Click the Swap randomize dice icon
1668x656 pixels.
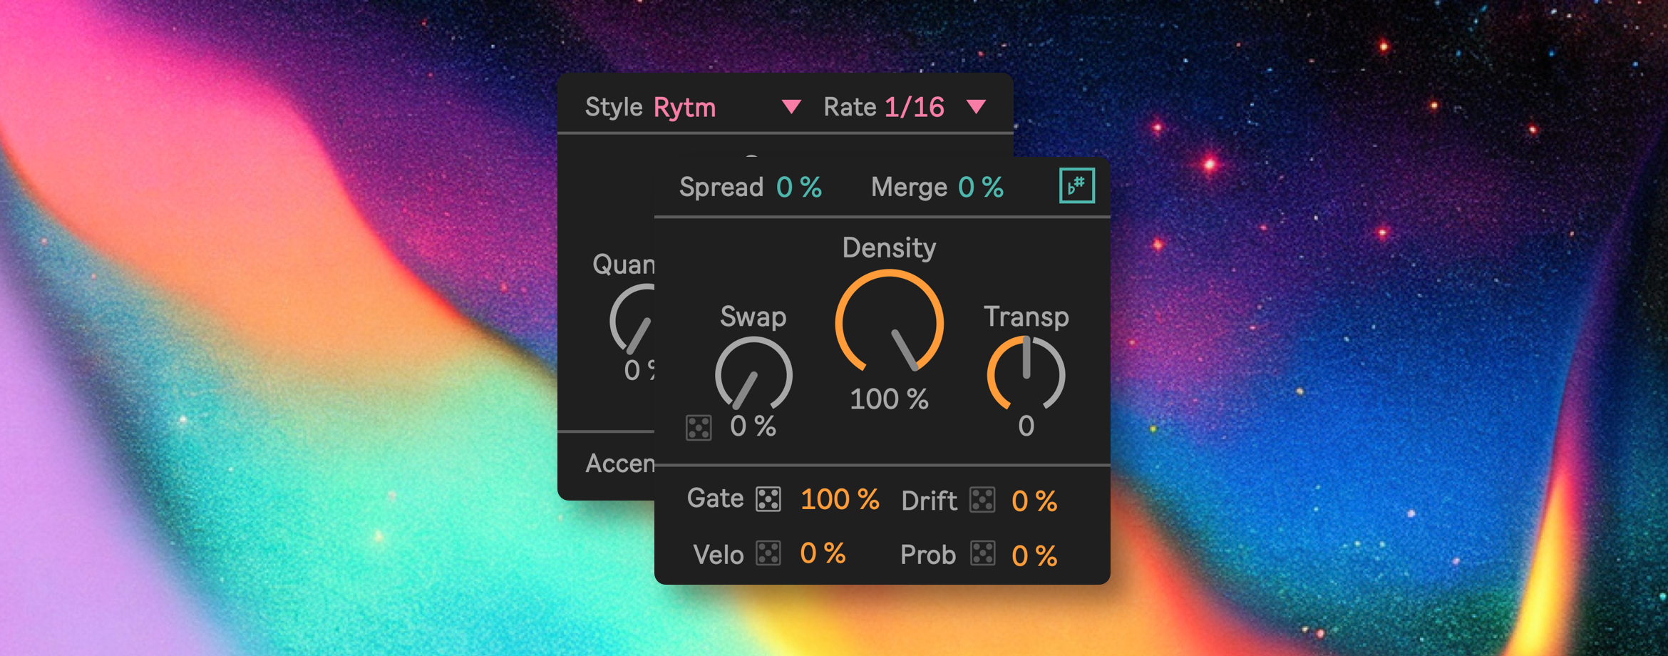tap(699, 428)
